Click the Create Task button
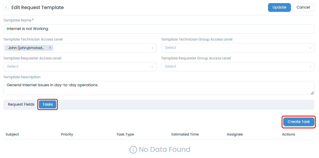Viewport: 319px width, 158px height. coord(298,122)
